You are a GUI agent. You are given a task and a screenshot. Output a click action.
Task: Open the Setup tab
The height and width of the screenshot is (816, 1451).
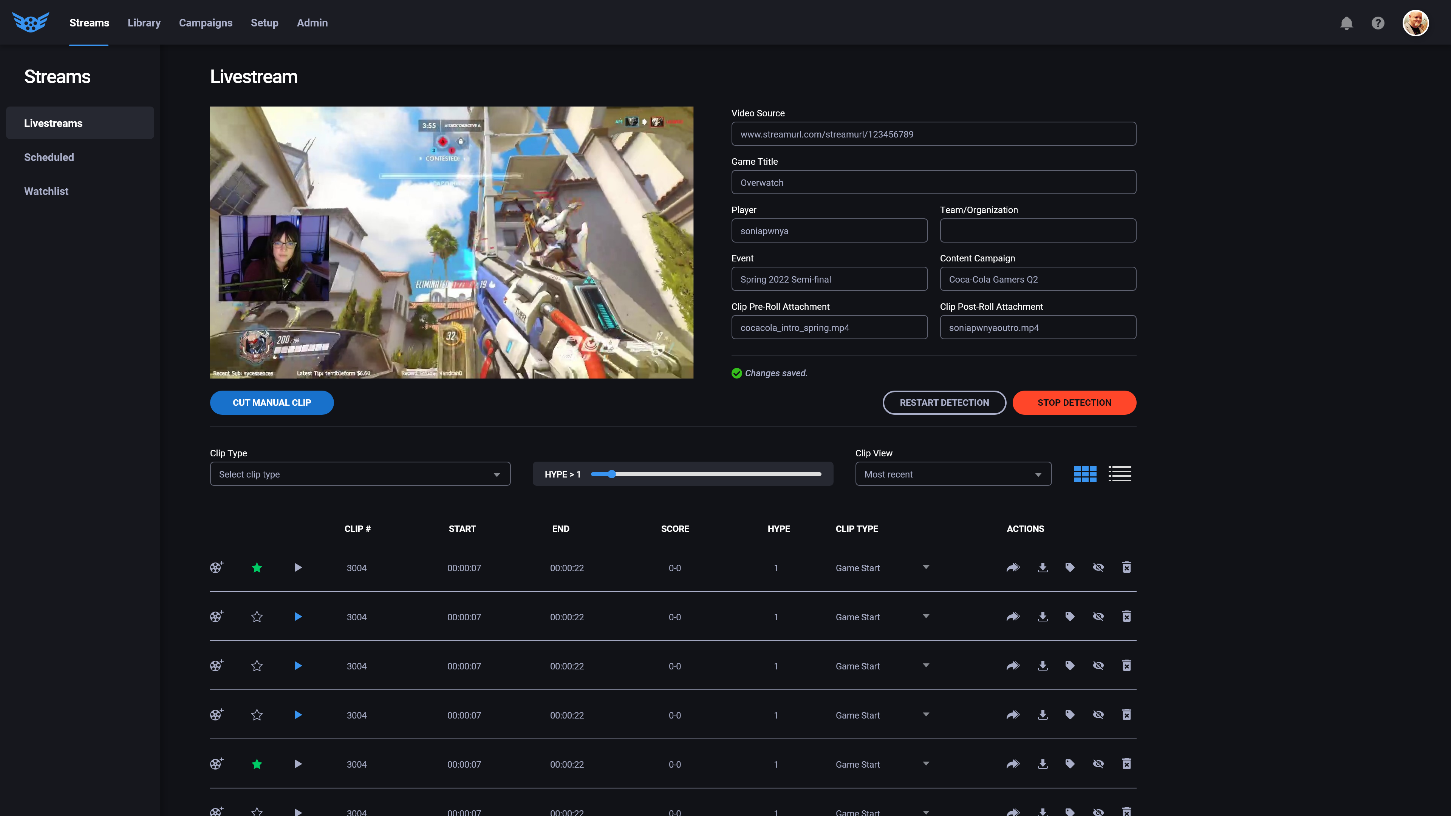click(264, 23)
